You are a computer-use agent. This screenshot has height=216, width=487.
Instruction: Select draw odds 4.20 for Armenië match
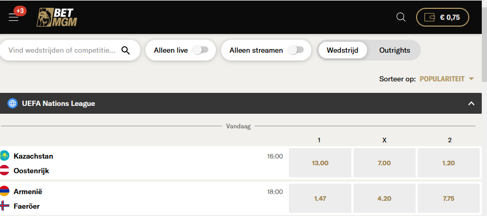[x=384, y=198]
